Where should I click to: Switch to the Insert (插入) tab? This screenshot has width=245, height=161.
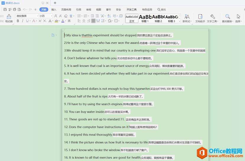click(54, 9)
